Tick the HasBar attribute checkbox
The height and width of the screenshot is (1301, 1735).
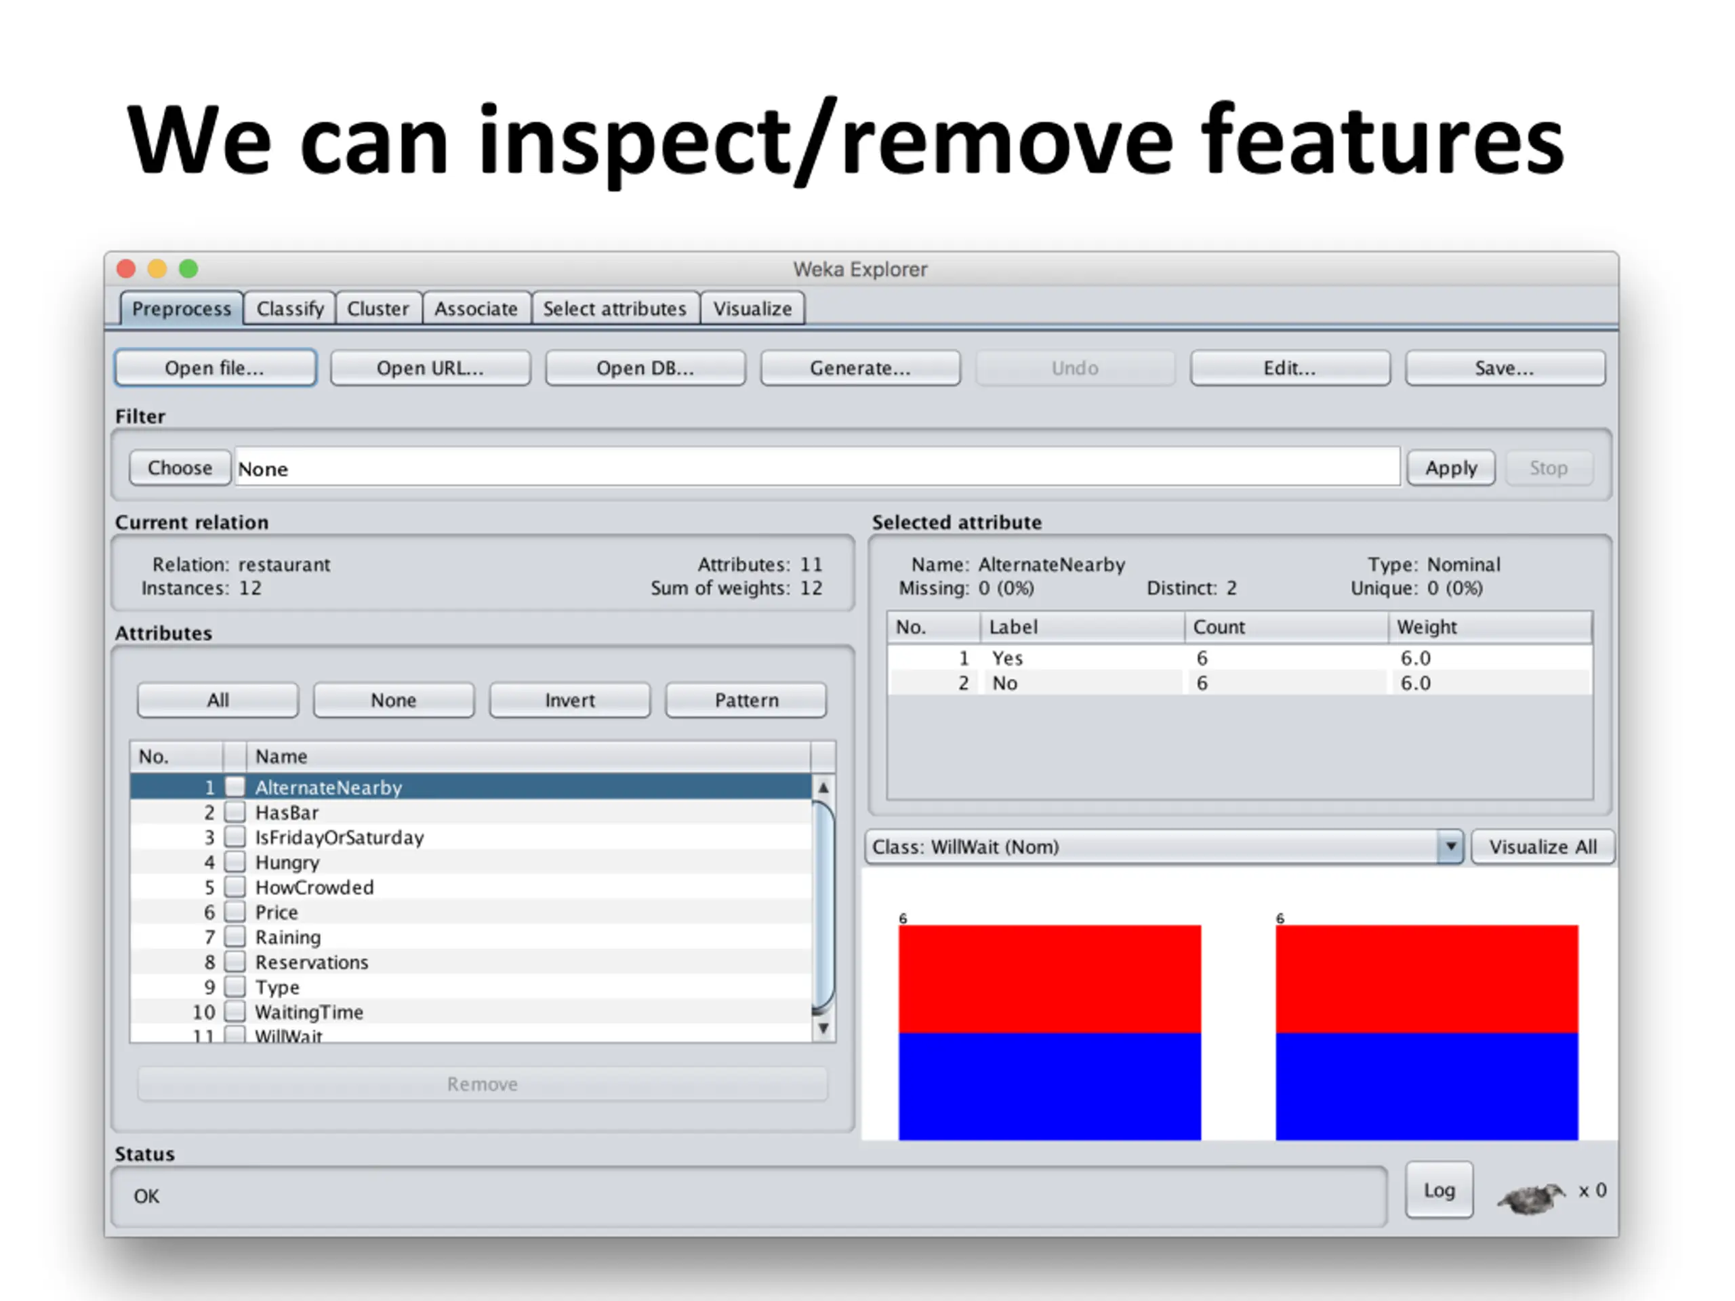click(x=234, y=812)
